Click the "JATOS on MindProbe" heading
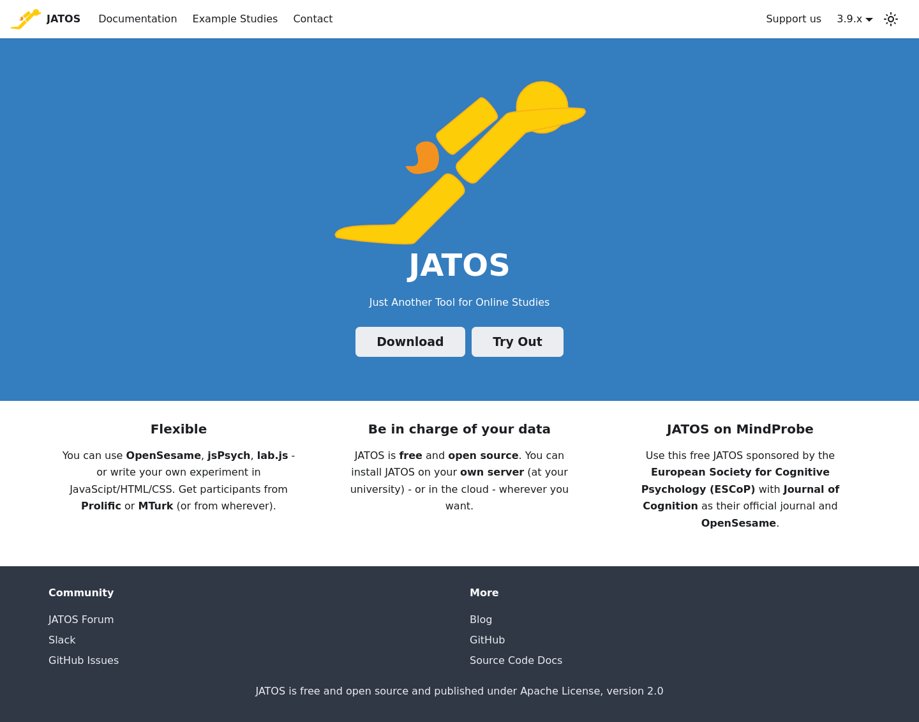 tap(740, 429)
